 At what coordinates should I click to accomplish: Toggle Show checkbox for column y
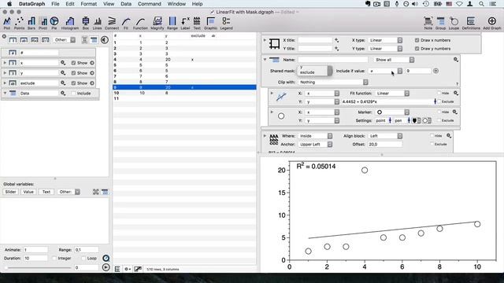[73, 73]
